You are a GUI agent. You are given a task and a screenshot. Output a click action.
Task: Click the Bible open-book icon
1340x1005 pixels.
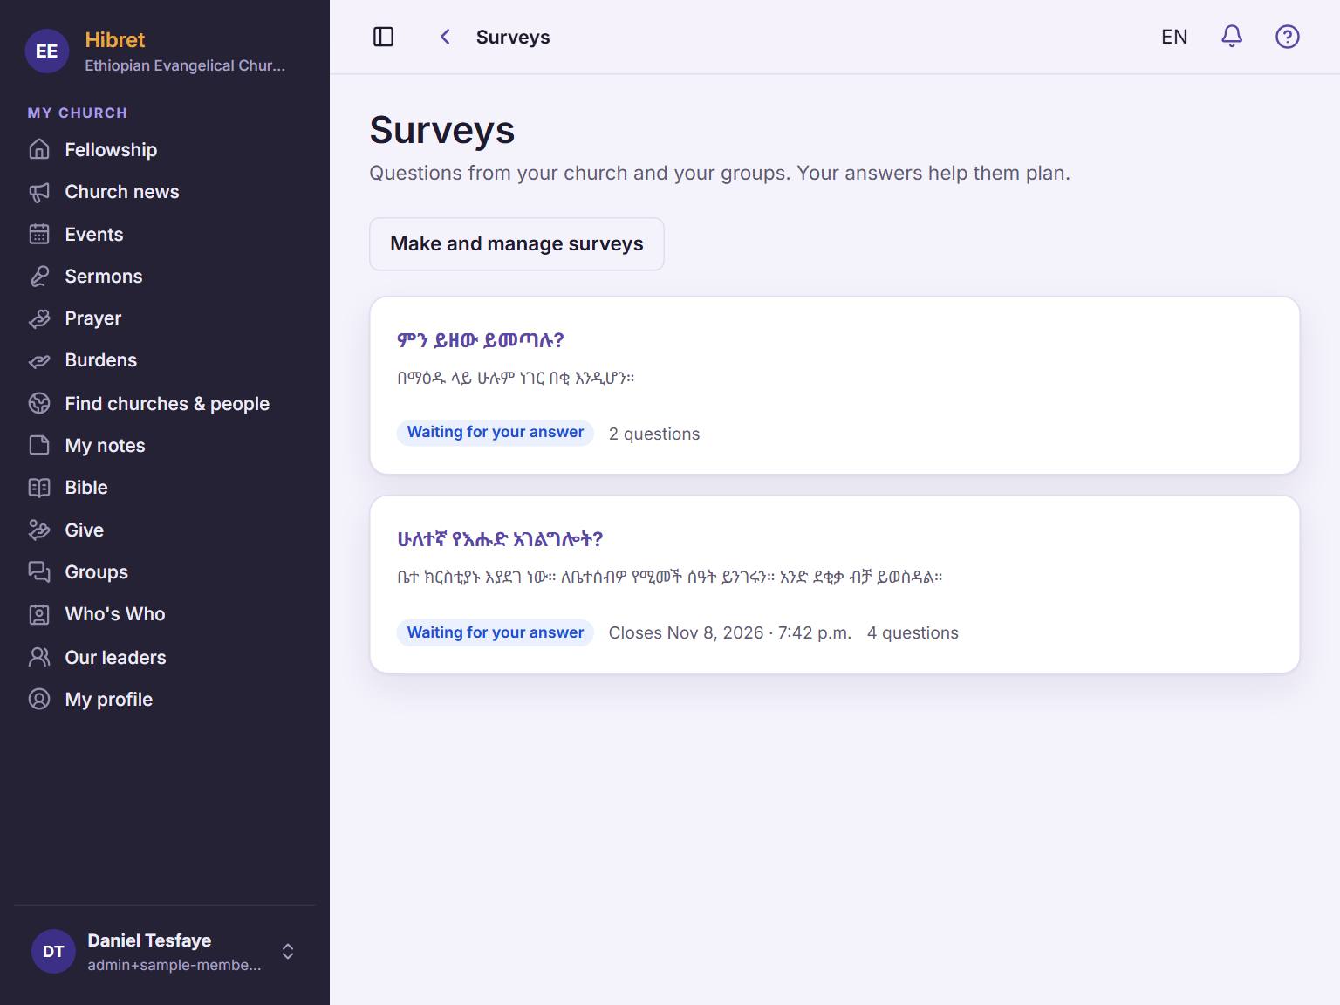(x=39, y=488)
